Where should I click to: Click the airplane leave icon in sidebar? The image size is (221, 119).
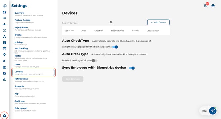pyautogui.click(x=4, y=79)
